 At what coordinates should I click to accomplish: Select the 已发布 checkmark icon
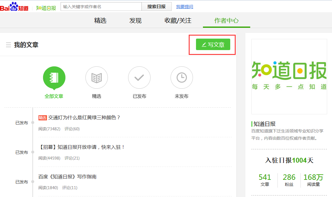click(139, 78)
